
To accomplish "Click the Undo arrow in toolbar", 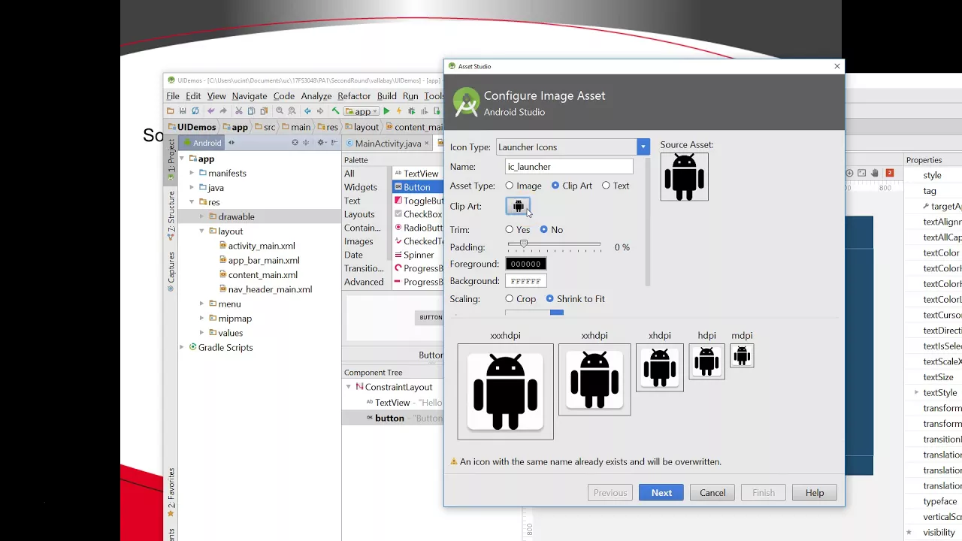I will pyautogui.click(x=211, y=111).
